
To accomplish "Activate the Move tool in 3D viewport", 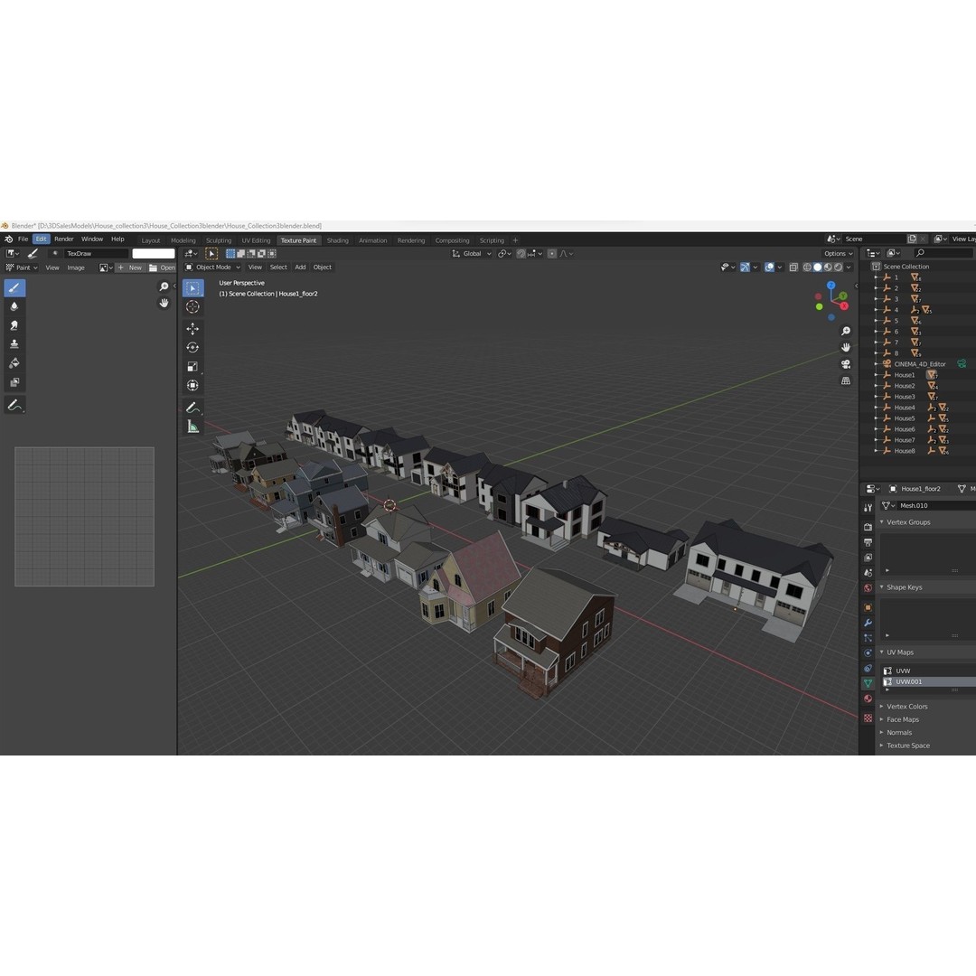I will 193,329.
